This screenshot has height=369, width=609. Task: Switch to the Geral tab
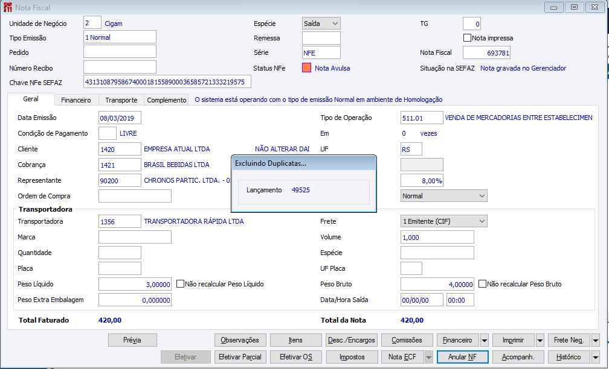tap(31, 99)
